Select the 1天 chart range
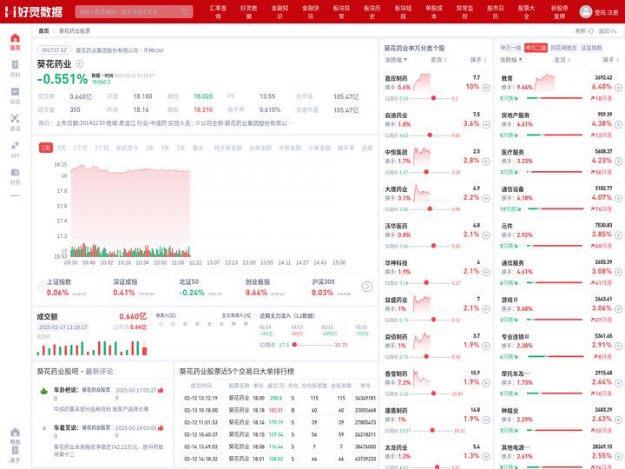Image resolution: width=625 pixels, height=469 pixels. [x=46, y=148]
